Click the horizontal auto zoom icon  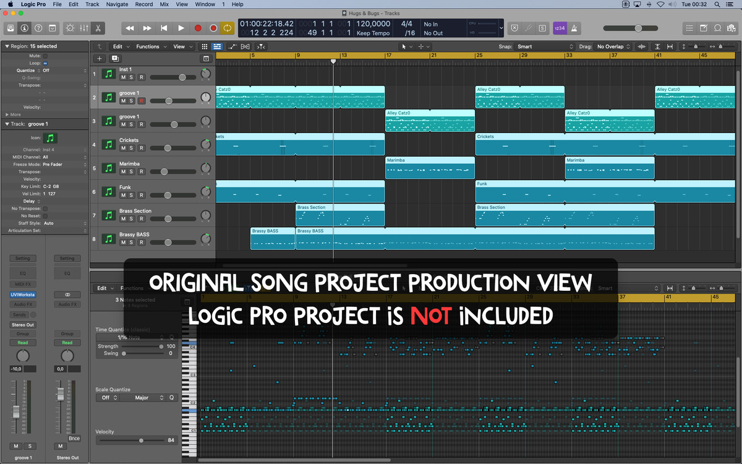pyautogui.click(x=670, y=46)
